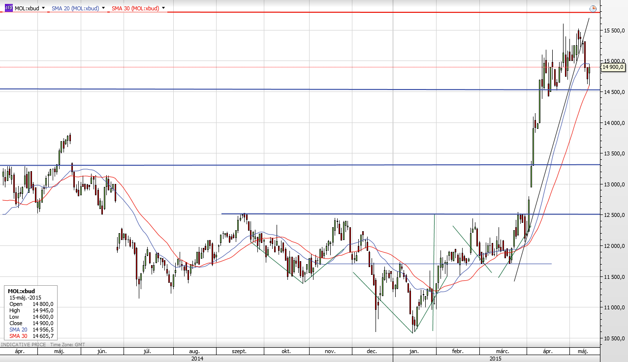
Task: Select the red SMA 30 (MOL:xbud) label
Action: pyautogui.click(x=135, y=8)
